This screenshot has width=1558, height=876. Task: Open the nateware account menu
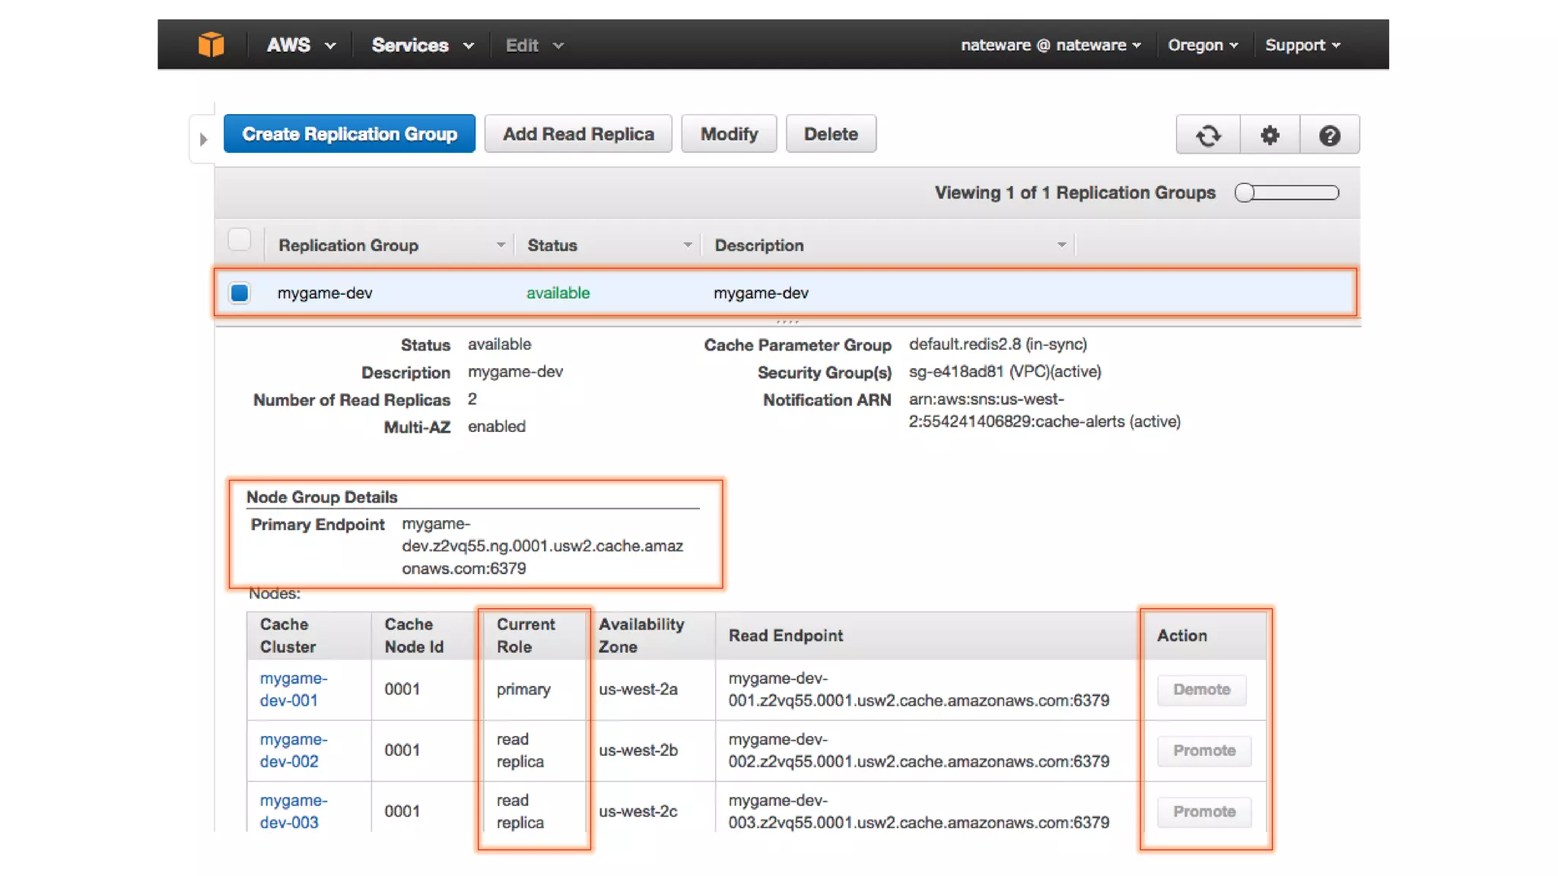[1051, 46]
